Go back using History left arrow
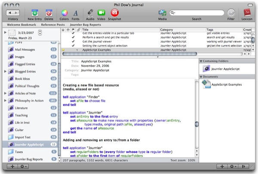 point(10,12)
